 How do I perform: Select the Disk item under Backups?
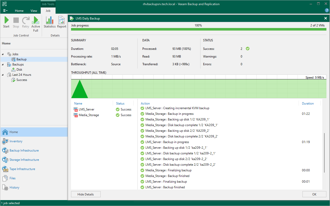coord(19,70)
